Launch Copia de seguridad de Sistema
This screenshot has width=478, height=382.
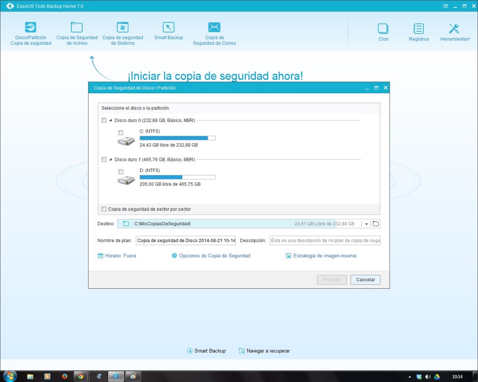pyautogui.click(x=122, y=33)
